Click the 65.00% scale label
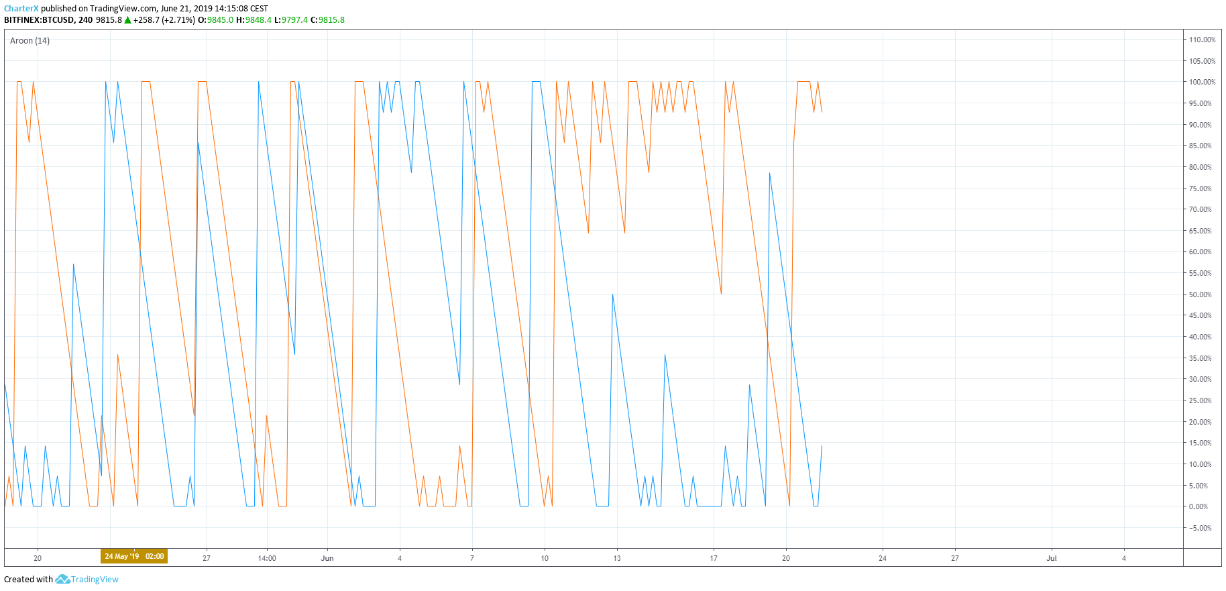This screenshot has height=591, width=1226. click(1200, 231)
